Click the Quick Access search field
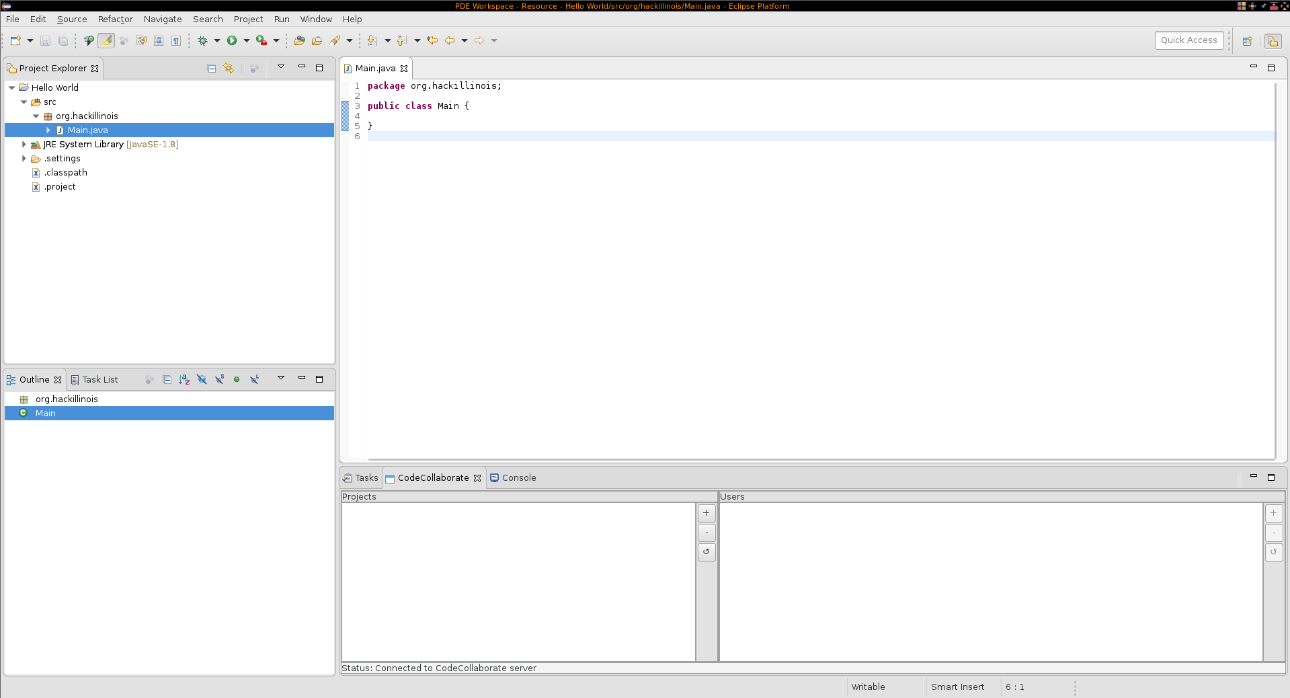 1189,40
